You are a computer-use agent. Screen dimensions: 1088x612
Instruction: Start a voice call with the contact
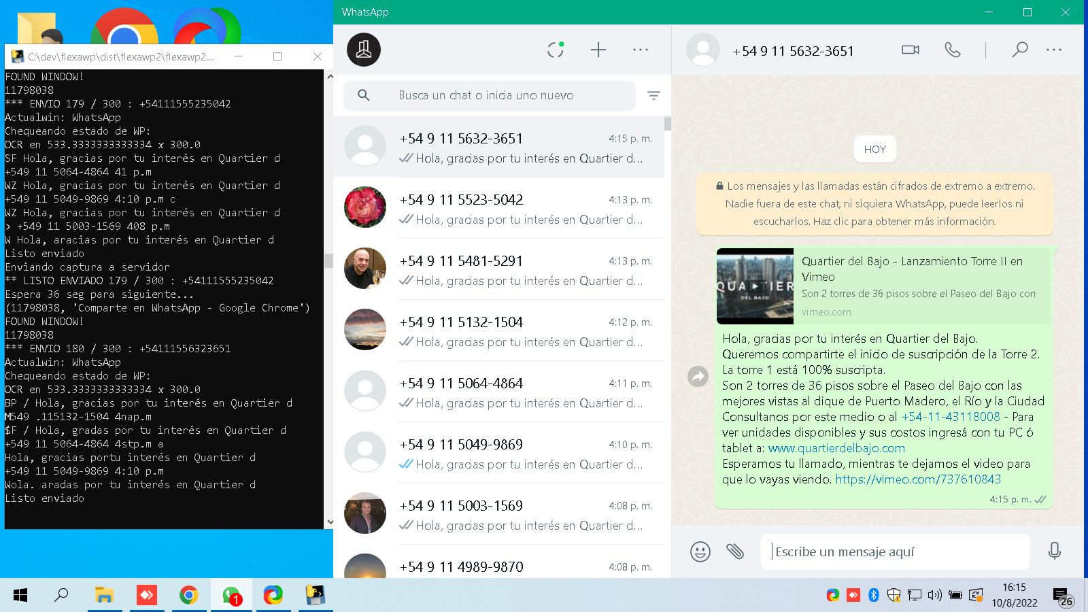953,50
